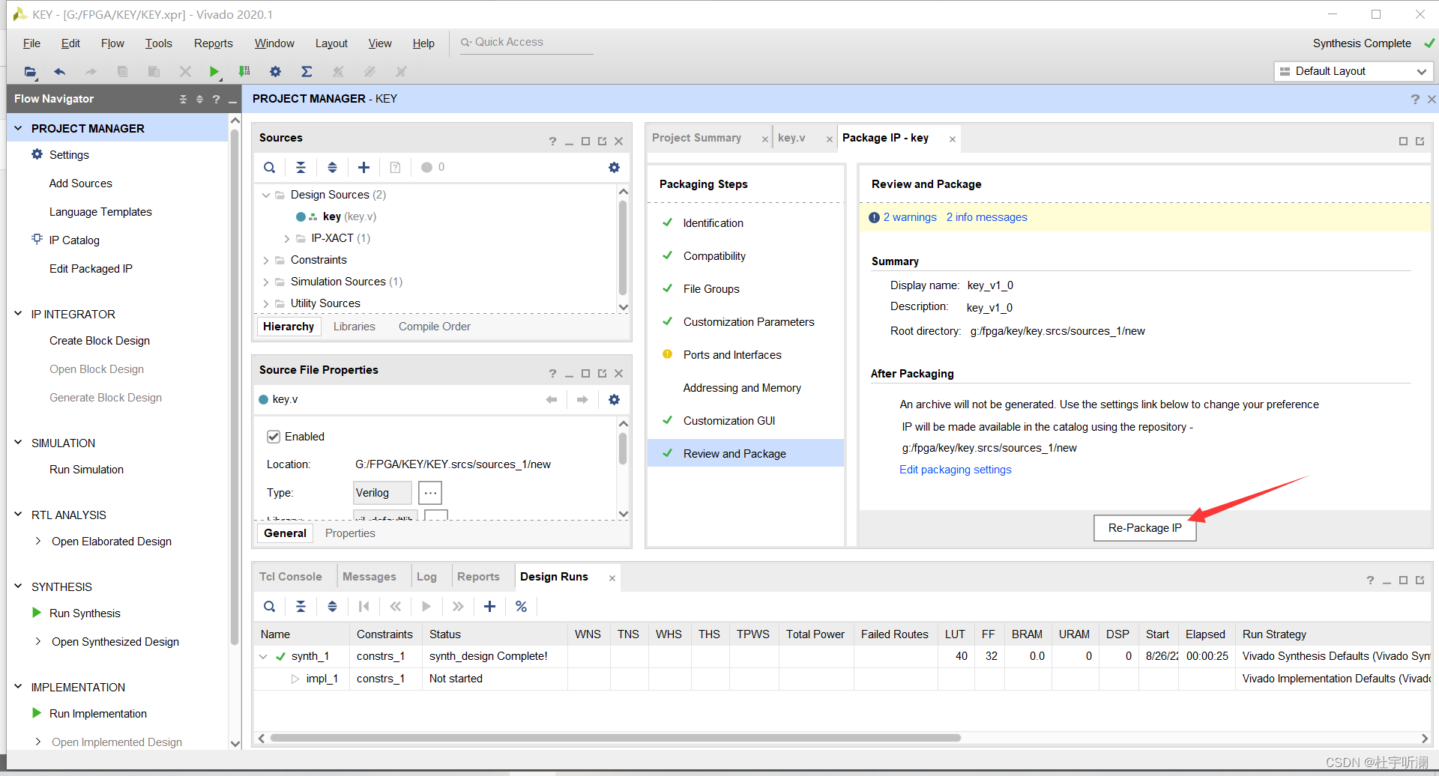Open the Reports menu
This screenshot has width=1439, height=776.
[x=213, y=43]
